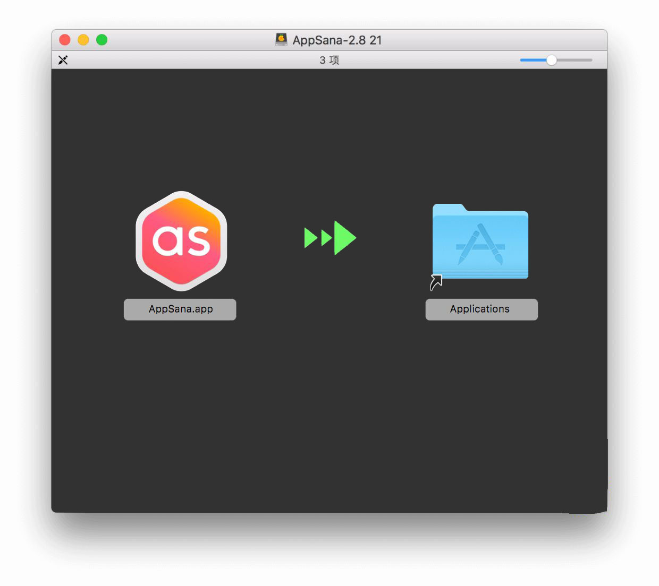Viewport: 659px width, 586px height.
Task: Click the disk image icon in title bar
Action: point(281,40)
